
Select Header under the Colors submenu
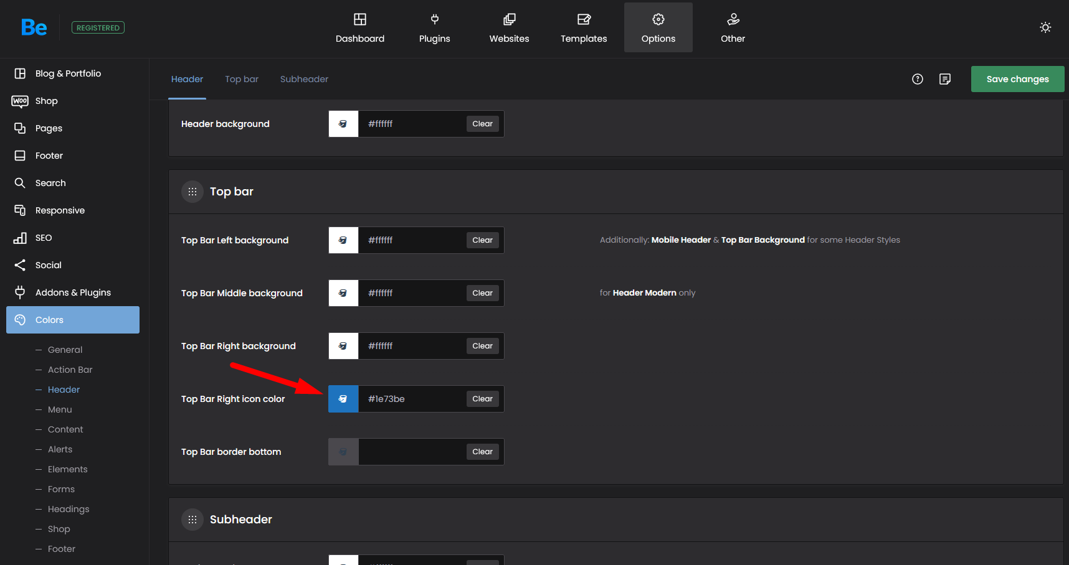[x=64, y=390]
